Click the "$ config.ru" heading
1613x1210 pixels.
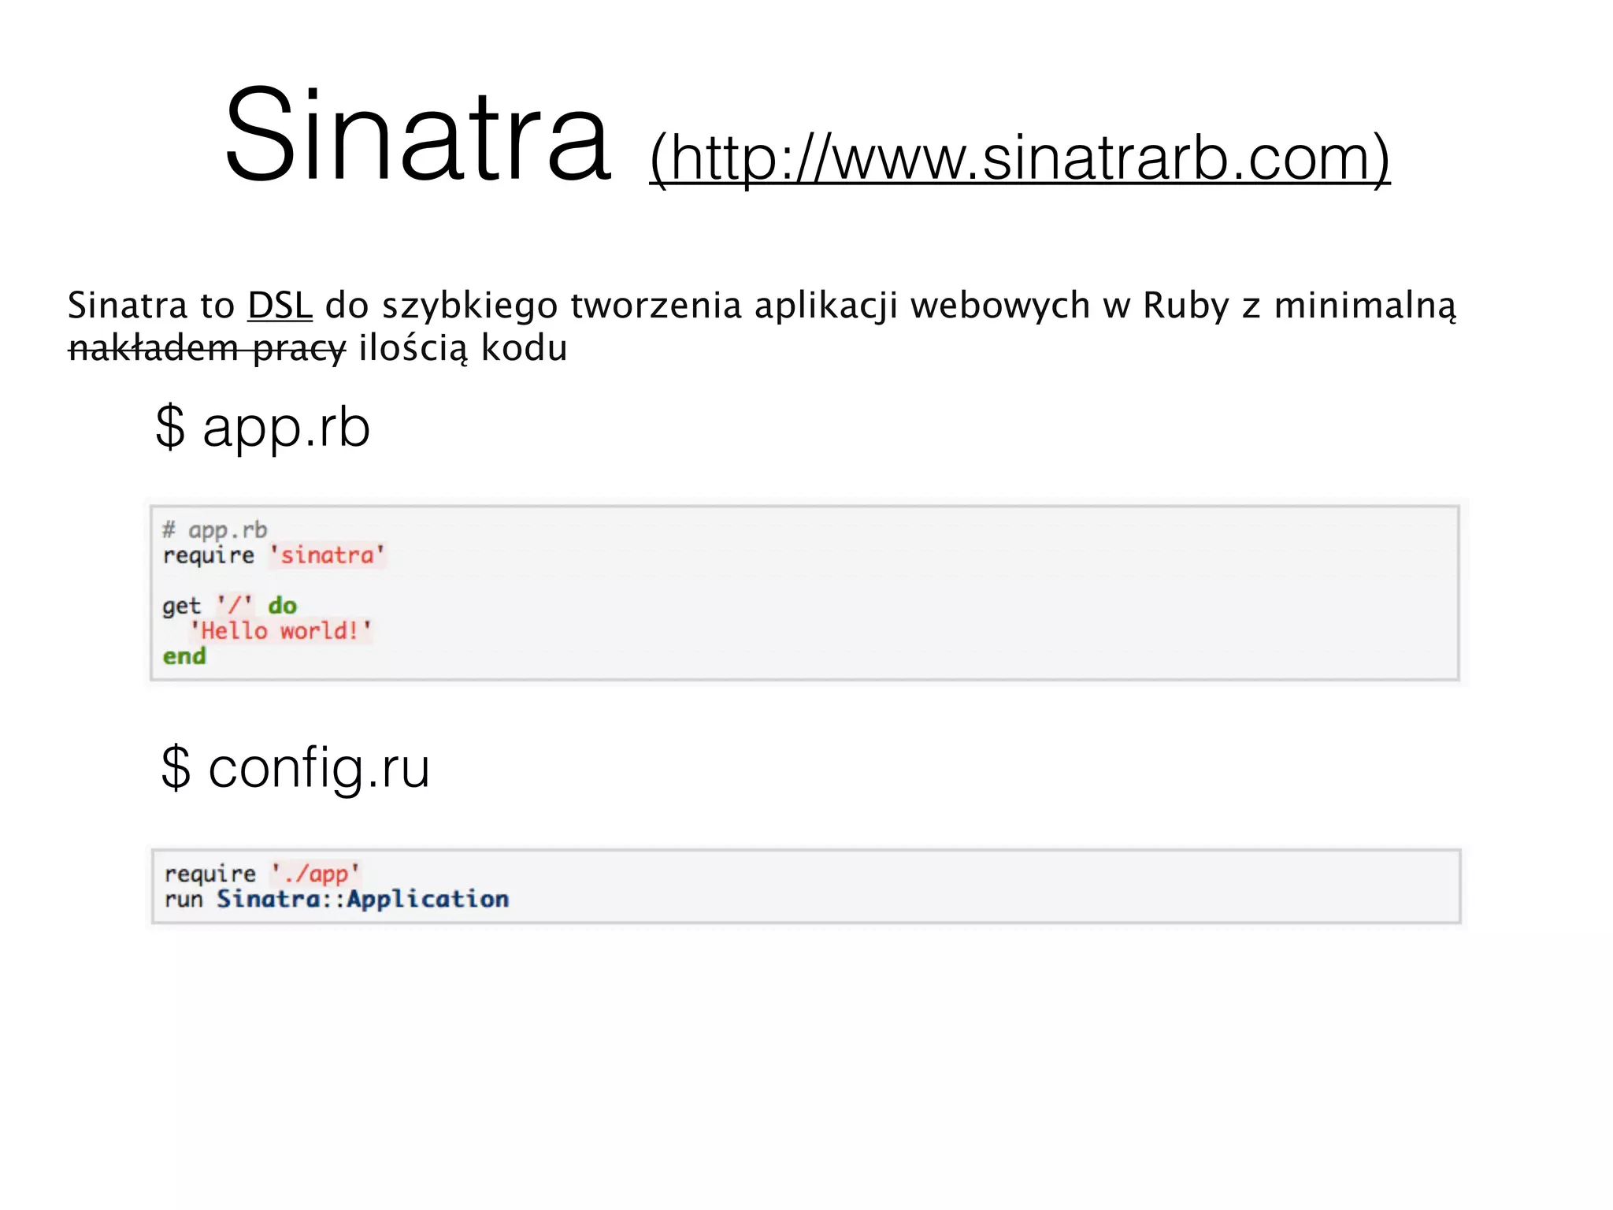(x=295, y=768)
